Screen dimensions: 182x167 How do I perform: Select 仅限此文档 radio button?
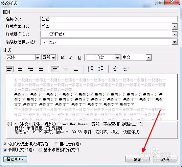5,150
